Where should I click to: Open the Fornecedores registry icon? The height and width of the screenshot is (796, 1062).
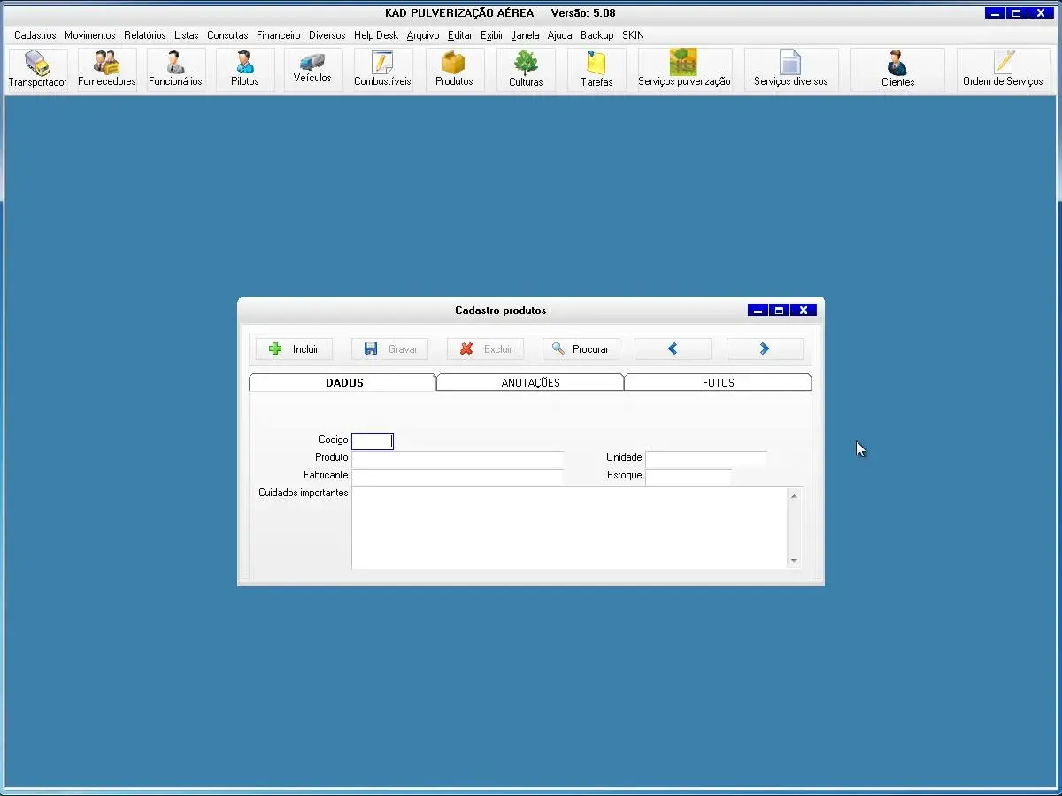click(107, 70)
